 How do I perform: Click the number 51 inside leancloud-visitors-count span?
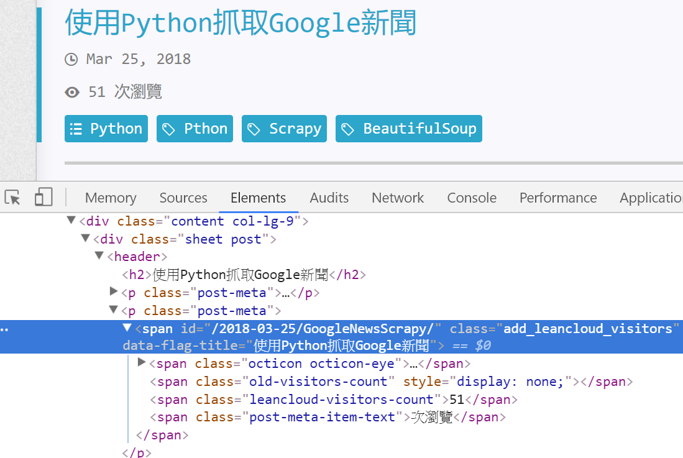pos(457,400)
